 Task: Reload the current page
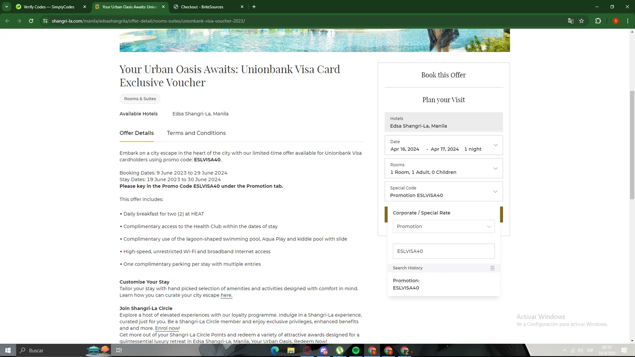(x=31, y=21)
